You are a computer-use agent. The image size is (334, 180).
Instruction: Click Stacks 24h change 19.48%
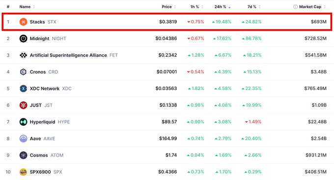point(222,22)
